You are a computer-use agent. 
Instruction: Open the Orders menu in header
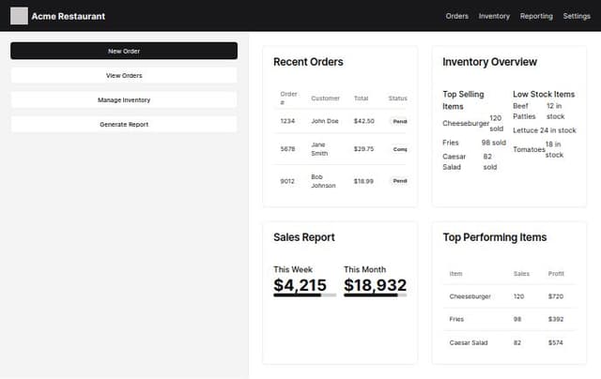tap(457, 16)
